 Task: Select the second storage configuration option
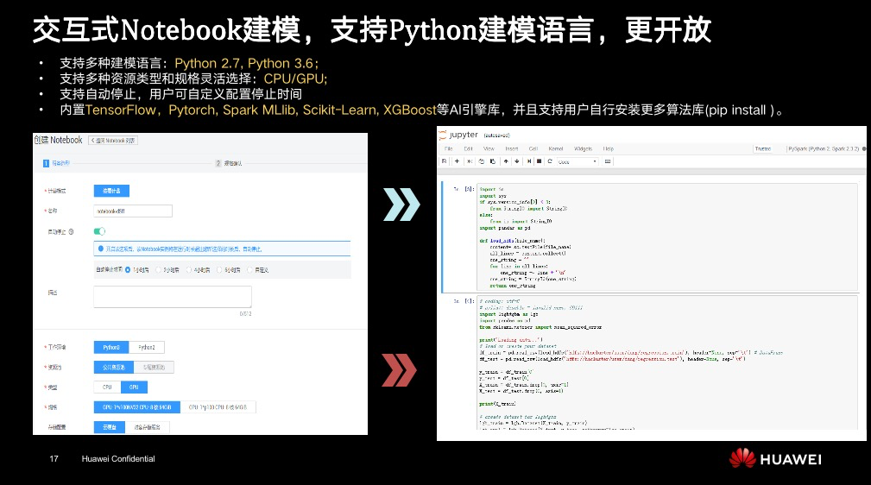coord(148,427)
